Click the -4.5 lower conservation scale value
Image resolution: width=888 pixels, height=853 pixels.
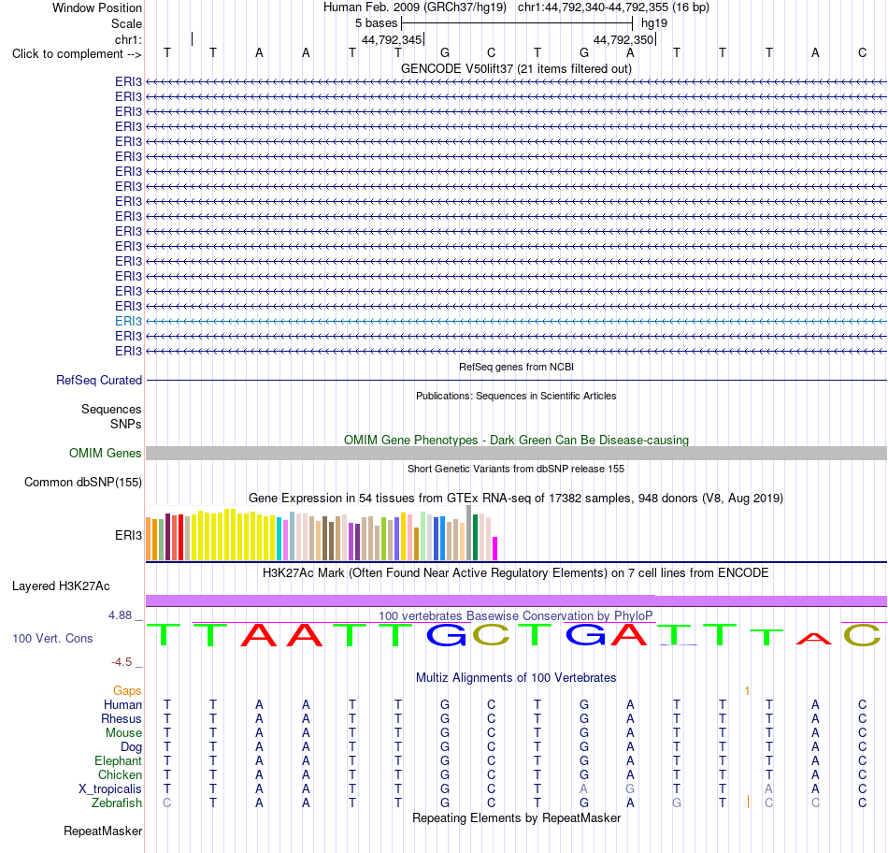(x=122, y=662)
